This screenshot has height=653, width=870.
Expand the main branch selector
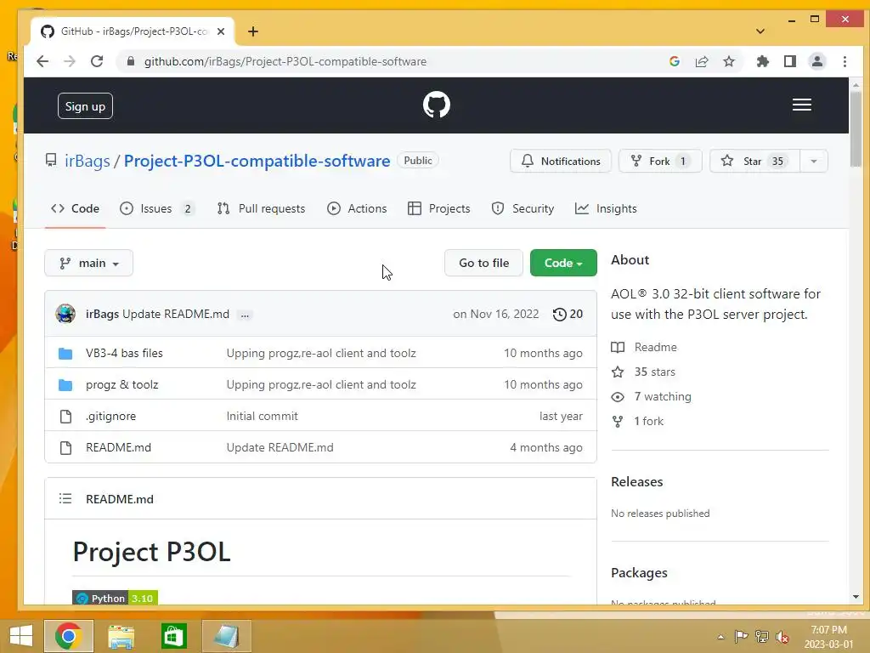coord(88,263)
